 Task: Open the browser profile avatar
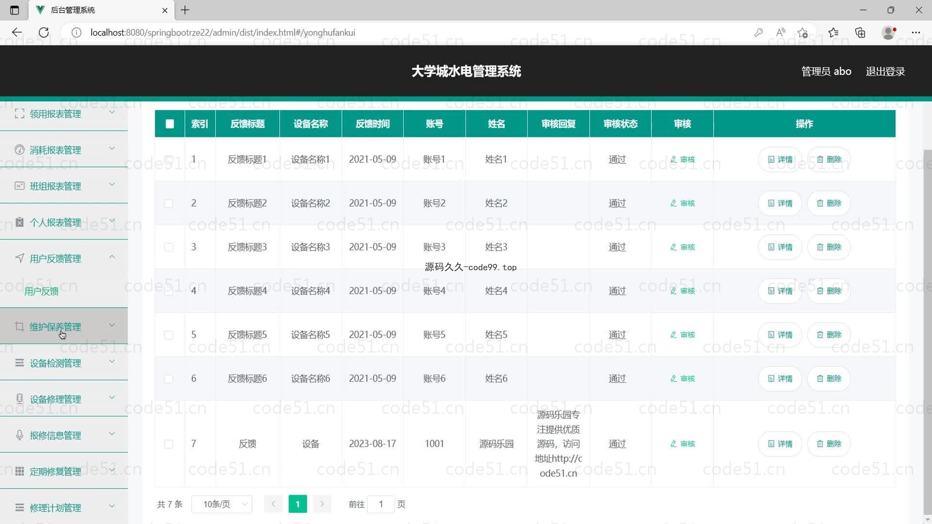coord(888,33)
